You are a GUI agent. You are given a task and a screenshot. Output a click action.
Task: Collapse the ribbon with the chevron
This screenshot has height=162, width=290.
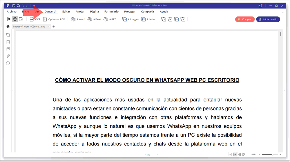click(x=283, y=13)
